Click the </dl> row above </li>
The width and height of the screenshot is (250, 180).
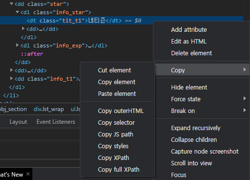pyautogui.click(x=17, y=87)
